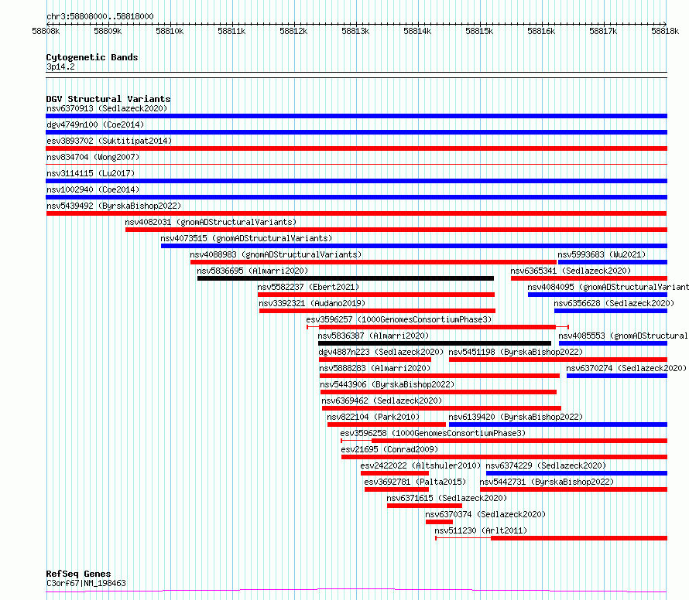Click esv2422022 (Altshuler2010) label
This screenshot has height=600, width=689.
pyautogui.click(x=420, y=465)
